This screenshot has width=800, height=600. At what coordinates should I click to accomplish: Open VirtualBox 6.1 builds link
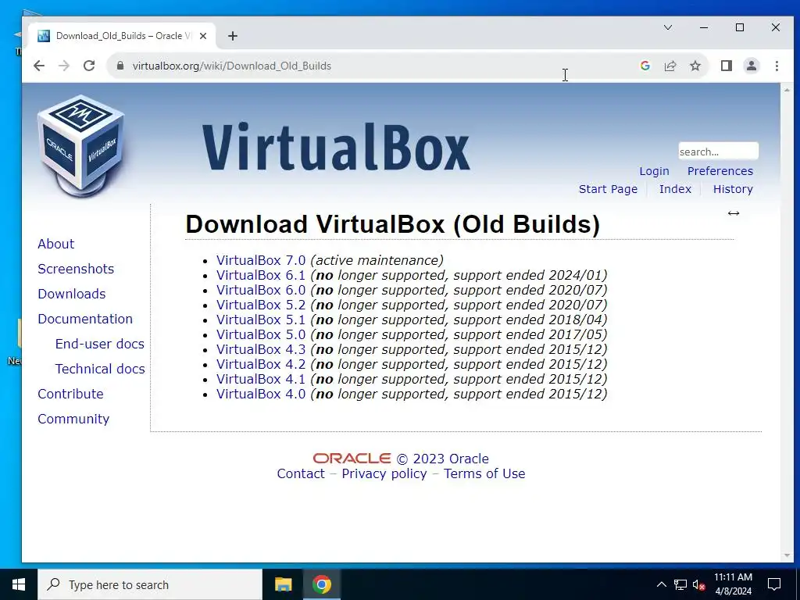tap(261, 275)
